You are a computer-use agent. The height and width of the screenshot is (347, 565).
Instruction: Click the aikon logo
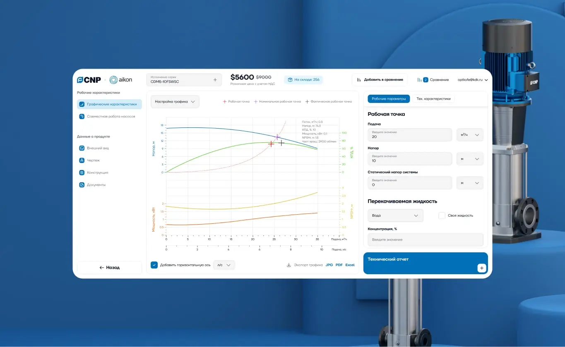click(121, 80)
